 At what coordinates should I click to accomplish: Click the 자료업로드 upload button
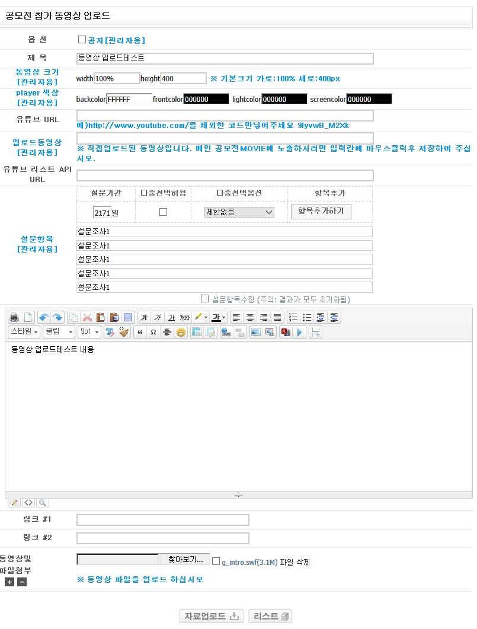[x=211, y=616]
